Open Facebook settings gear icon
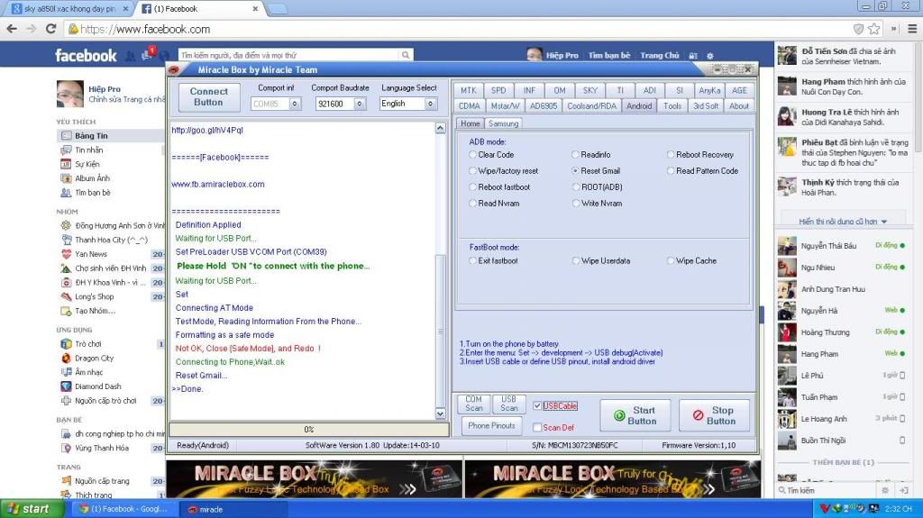This screenshot has width=923, height=518. 710,56
